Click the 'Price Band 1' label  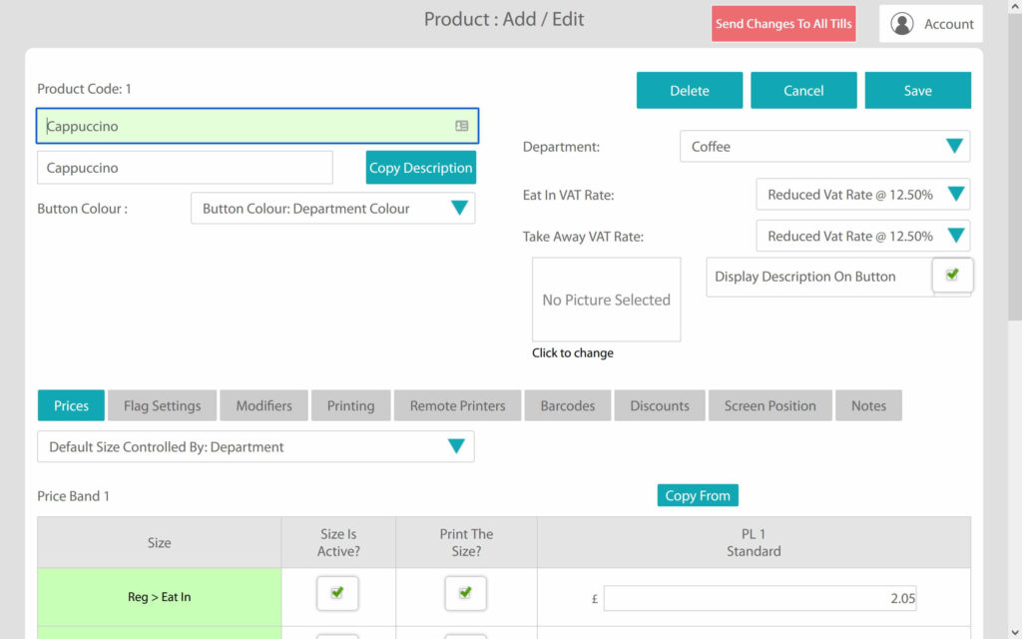click(x=73, y=496)
